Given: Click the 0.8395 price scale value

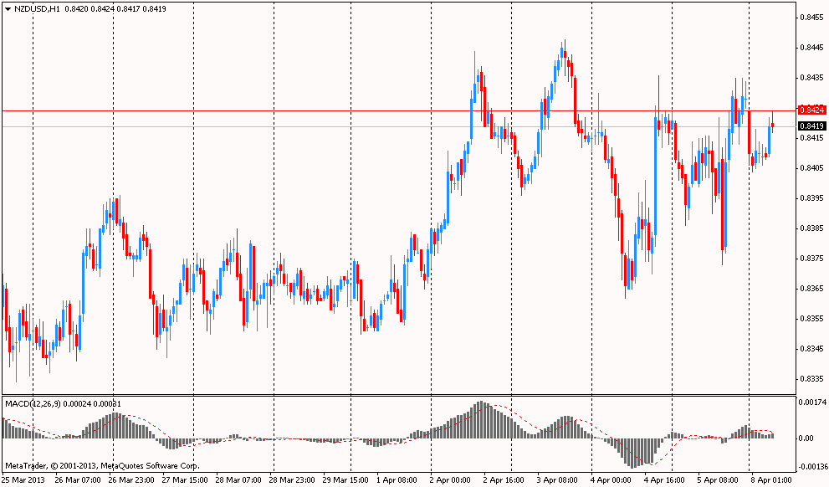Looking at the screenshot, I should coord(812,197).
